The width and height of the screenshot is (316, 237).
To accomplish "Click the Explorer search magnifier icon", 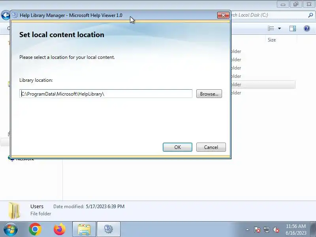I will coord(310,15).
